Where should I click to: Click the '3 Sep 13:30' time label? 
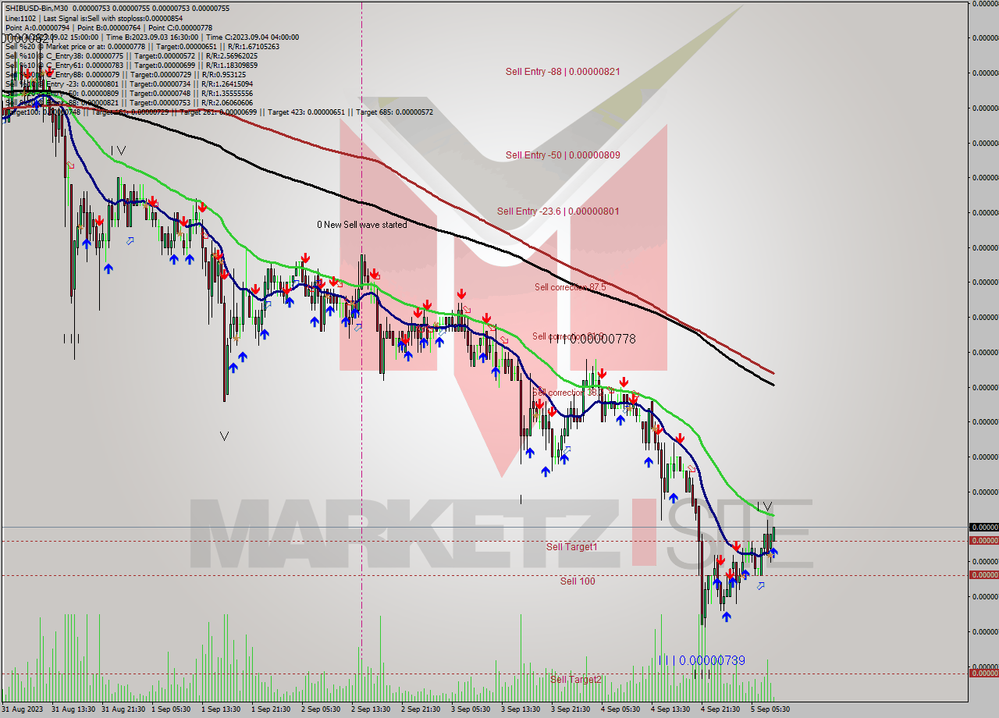tap(521, 709)
